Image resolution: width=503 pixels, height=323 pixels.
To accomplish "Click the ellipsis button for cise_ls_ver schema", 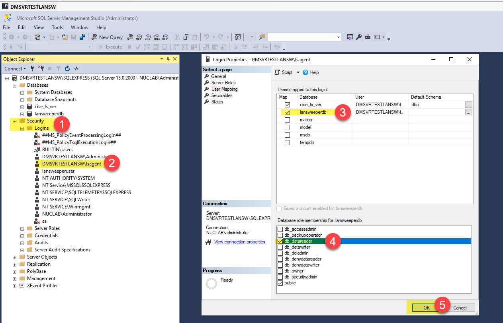I will pos(469,105).
